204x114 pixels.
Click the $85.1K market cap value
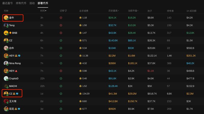coord(132,40)
